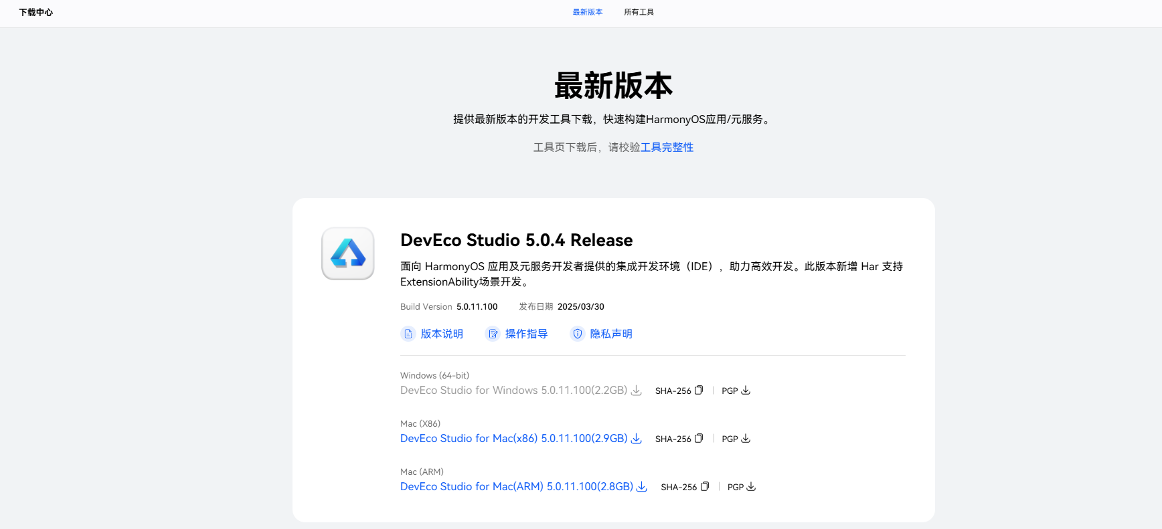Click download arrow for Windows installer
Screen dimensions: 1162x529
637,391
